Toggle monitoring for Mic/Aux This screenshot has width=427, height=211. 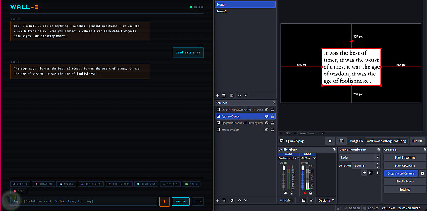310,194
